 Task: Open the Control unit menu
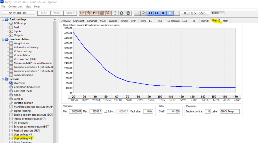pos(15,6)
